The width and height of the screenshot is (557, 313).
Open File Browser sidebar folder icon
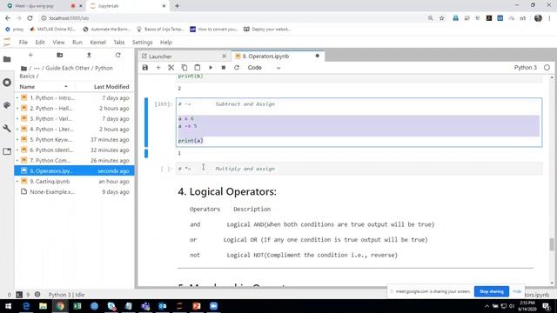click(x=7, y=59)
